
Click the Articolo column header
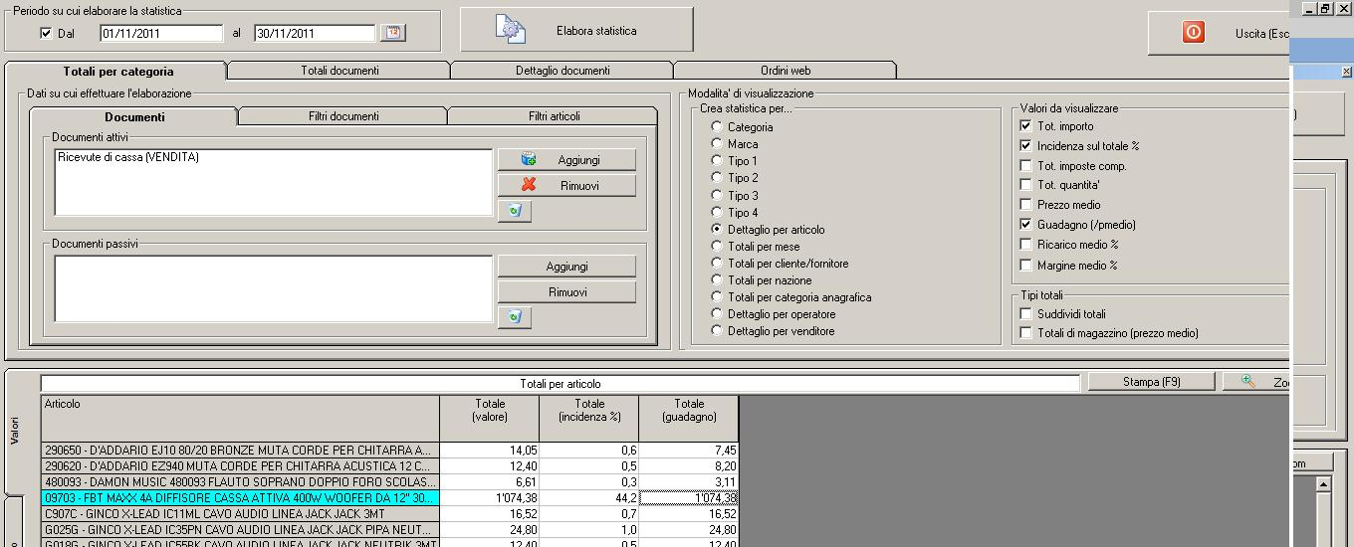coord(240,418)
